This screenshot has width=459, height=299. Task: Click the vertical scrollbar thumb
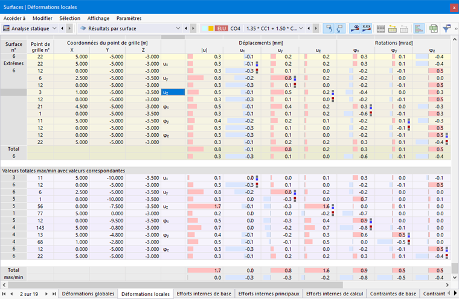coord(454,268)
